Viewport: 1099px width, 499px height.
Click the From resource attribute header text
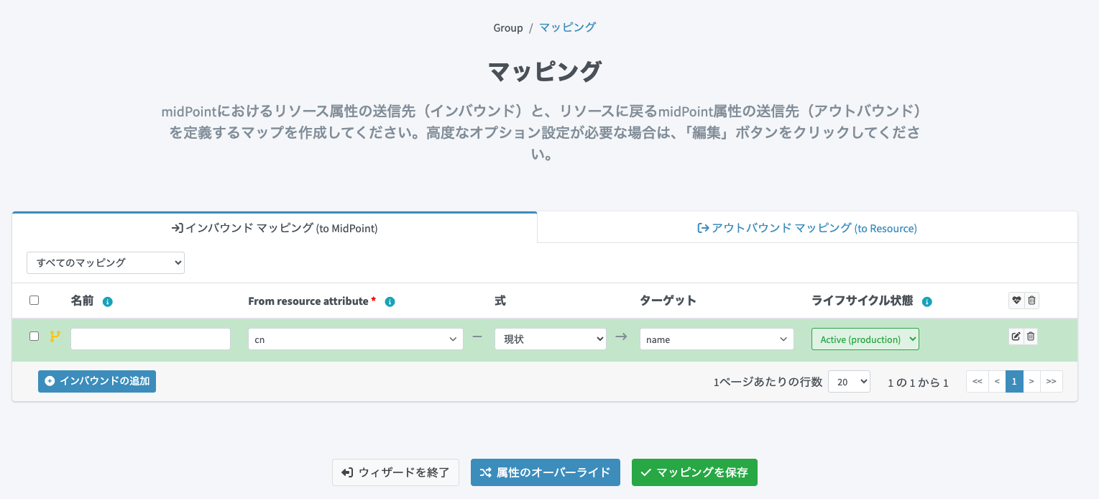coord(308,301)
